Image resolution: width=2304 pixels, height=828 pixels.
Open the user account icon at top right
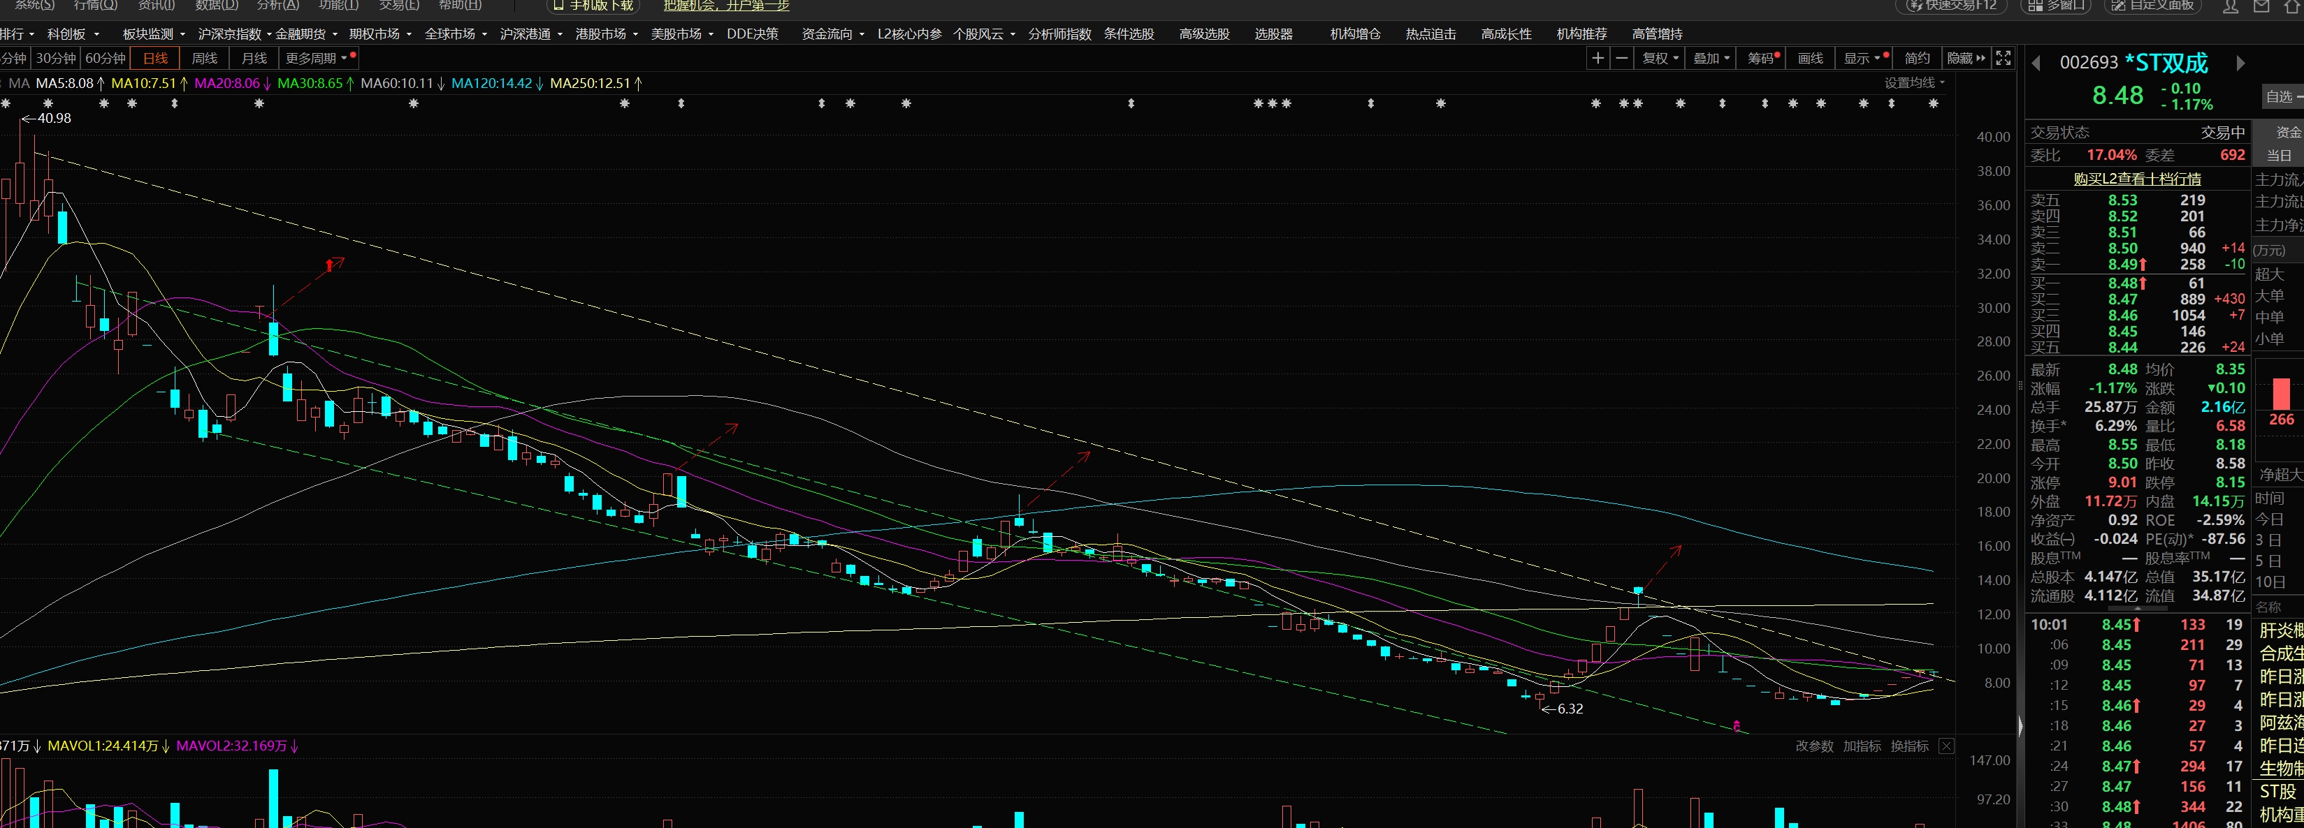2231,6
